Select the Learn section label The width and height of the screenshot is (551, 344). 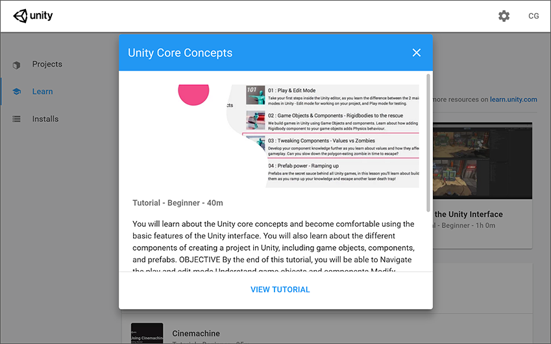pos(43,92)
